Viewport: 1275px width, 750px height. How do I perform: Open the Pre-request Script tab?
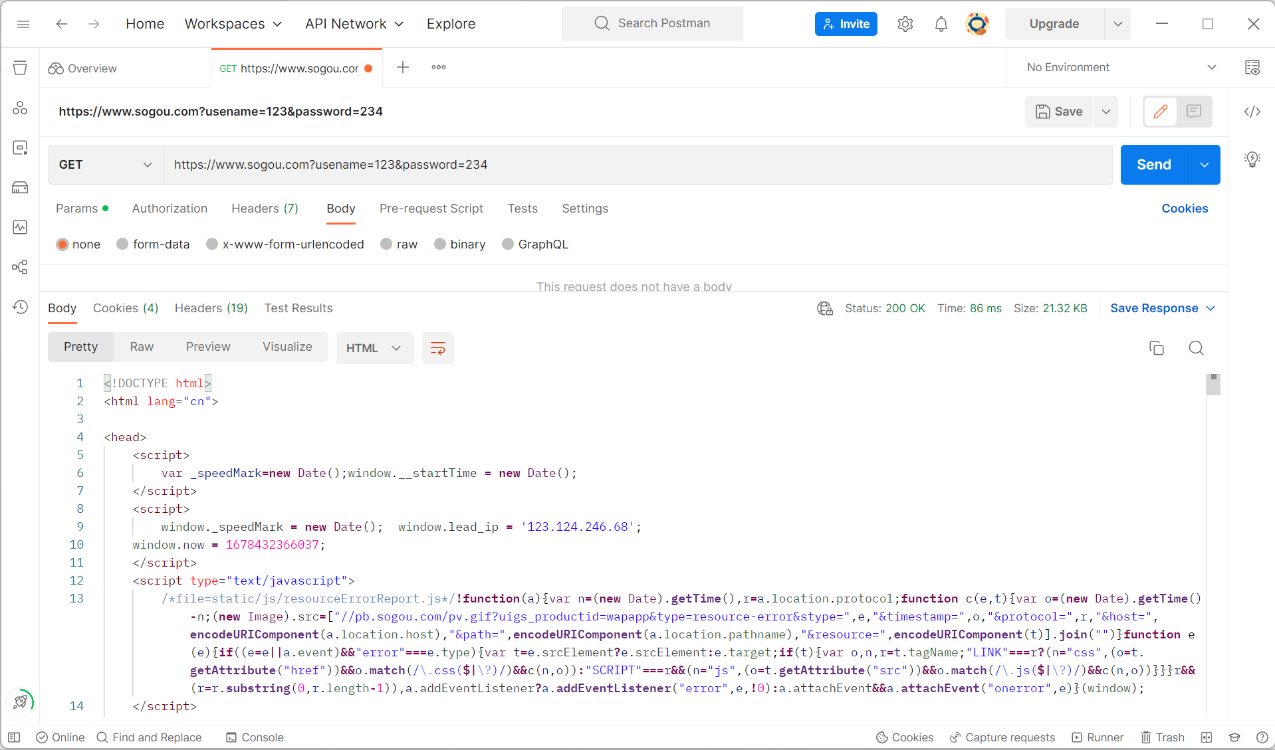[431, 209]
